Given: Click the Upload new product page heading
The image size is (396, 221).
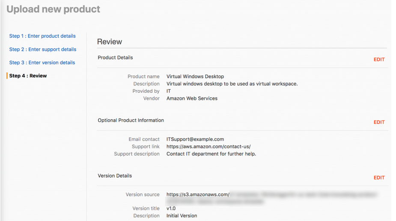Looking at the screenshot, I should pos(53,9).
